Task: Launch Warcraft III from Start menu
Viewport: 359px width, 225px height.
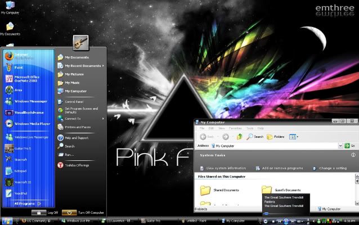Action: [x=29, y=182]
